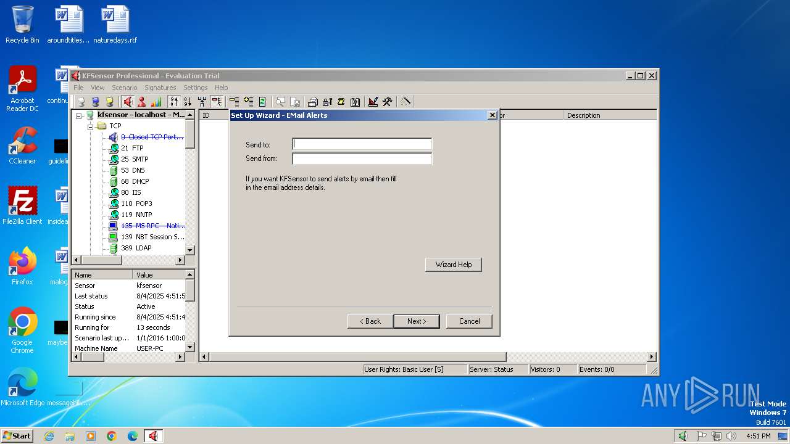Open the Signatures menu
The image size is (790, 444).
[x=160, y=88]
